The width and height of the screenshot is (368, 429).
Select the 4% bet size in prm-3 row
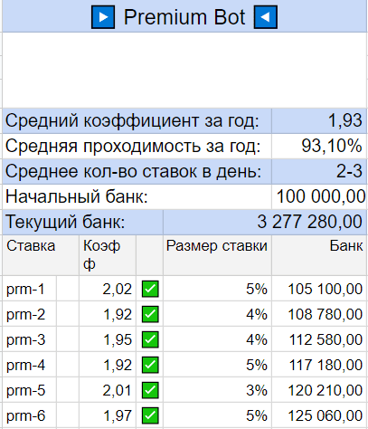pos(217,339)
